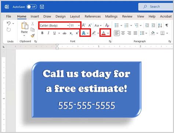Open the File menu tab
This screenshot has height=133, width=174.
coord(8,16)
